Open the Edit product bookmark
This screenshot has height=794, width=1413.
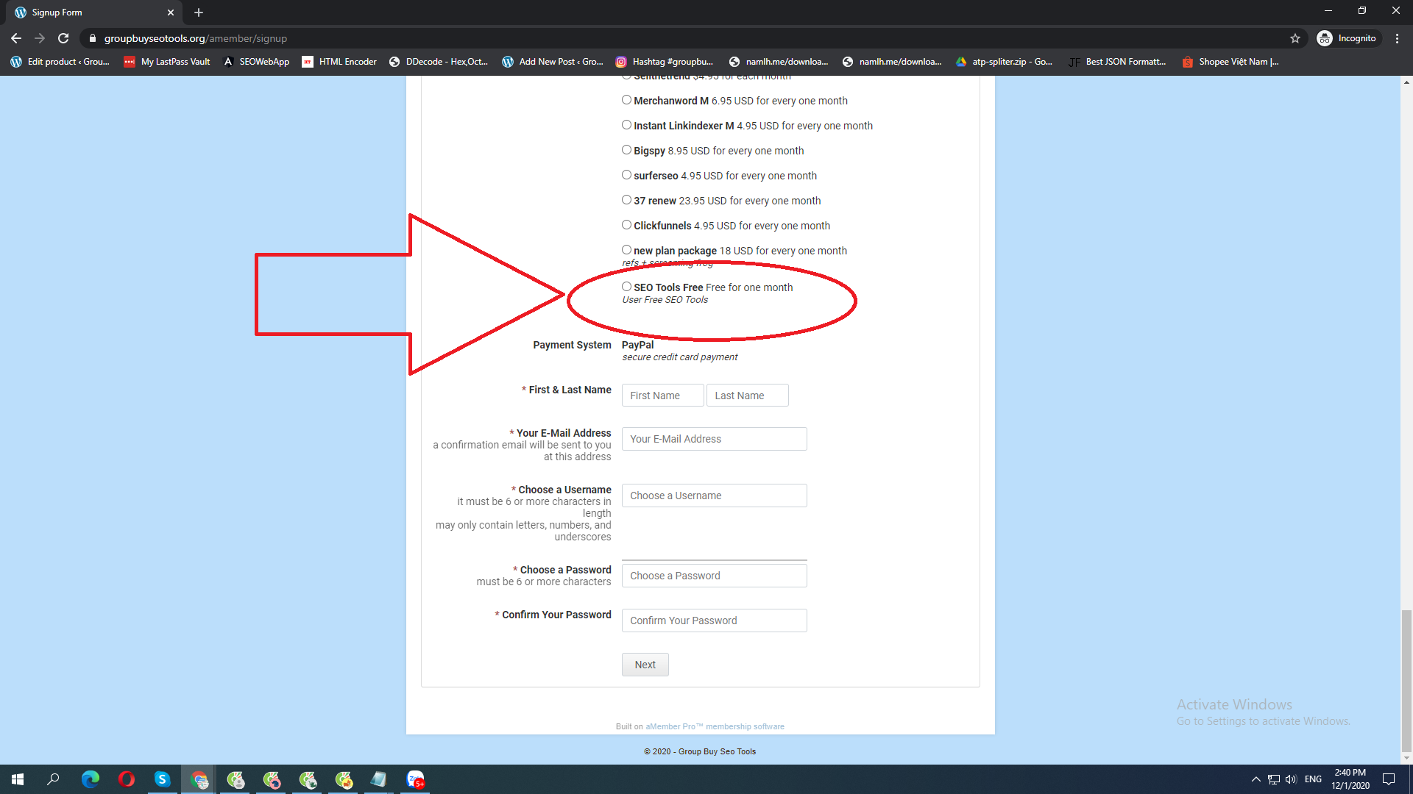[x=60, y=62]
